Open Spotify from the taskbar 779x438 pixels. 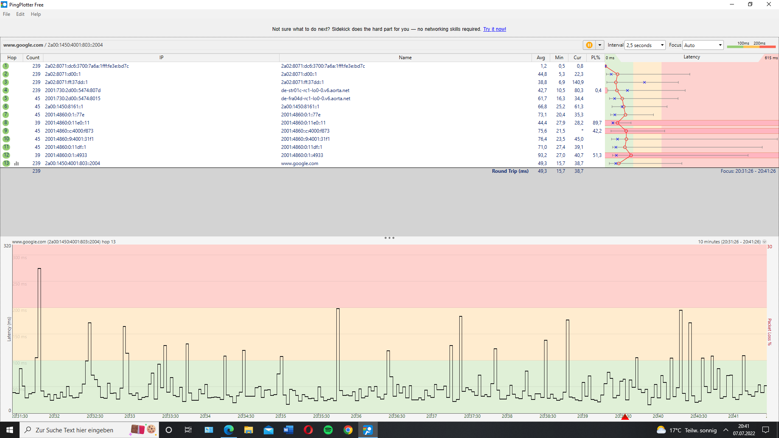[x=328, y=430]
